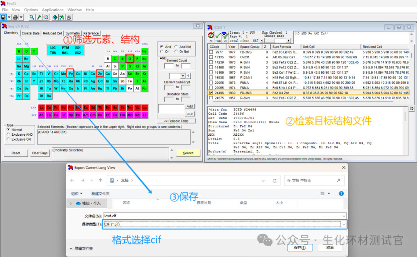Select the Or radio button
Screen dimensions: 417x257
(x=162, y=51)
